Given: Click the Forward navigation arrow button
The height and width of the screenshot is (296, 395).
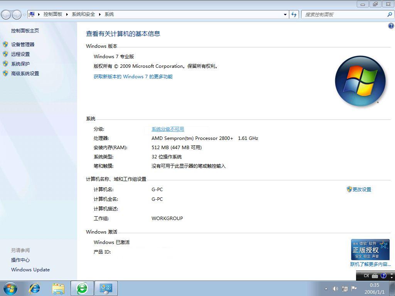Looking at the screenshot, I should (x=17, y=15).
